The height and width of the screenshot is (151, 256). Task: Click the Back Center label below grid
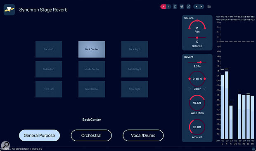tap(92, 120)
